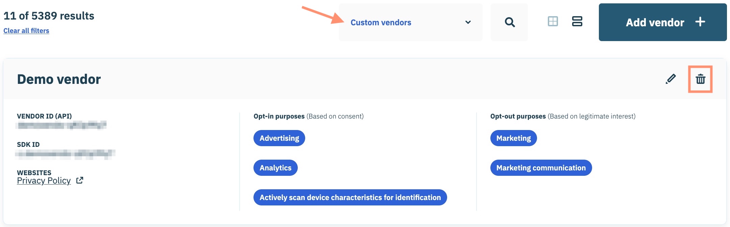Screen dimensions: 730x227
Task: Click Actively scan device characteristics tag
Action: point(350,197)
